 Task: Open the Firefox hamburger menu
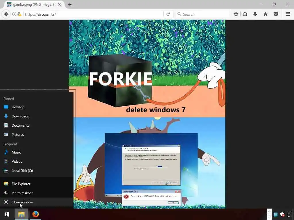(x=288, y=14)
